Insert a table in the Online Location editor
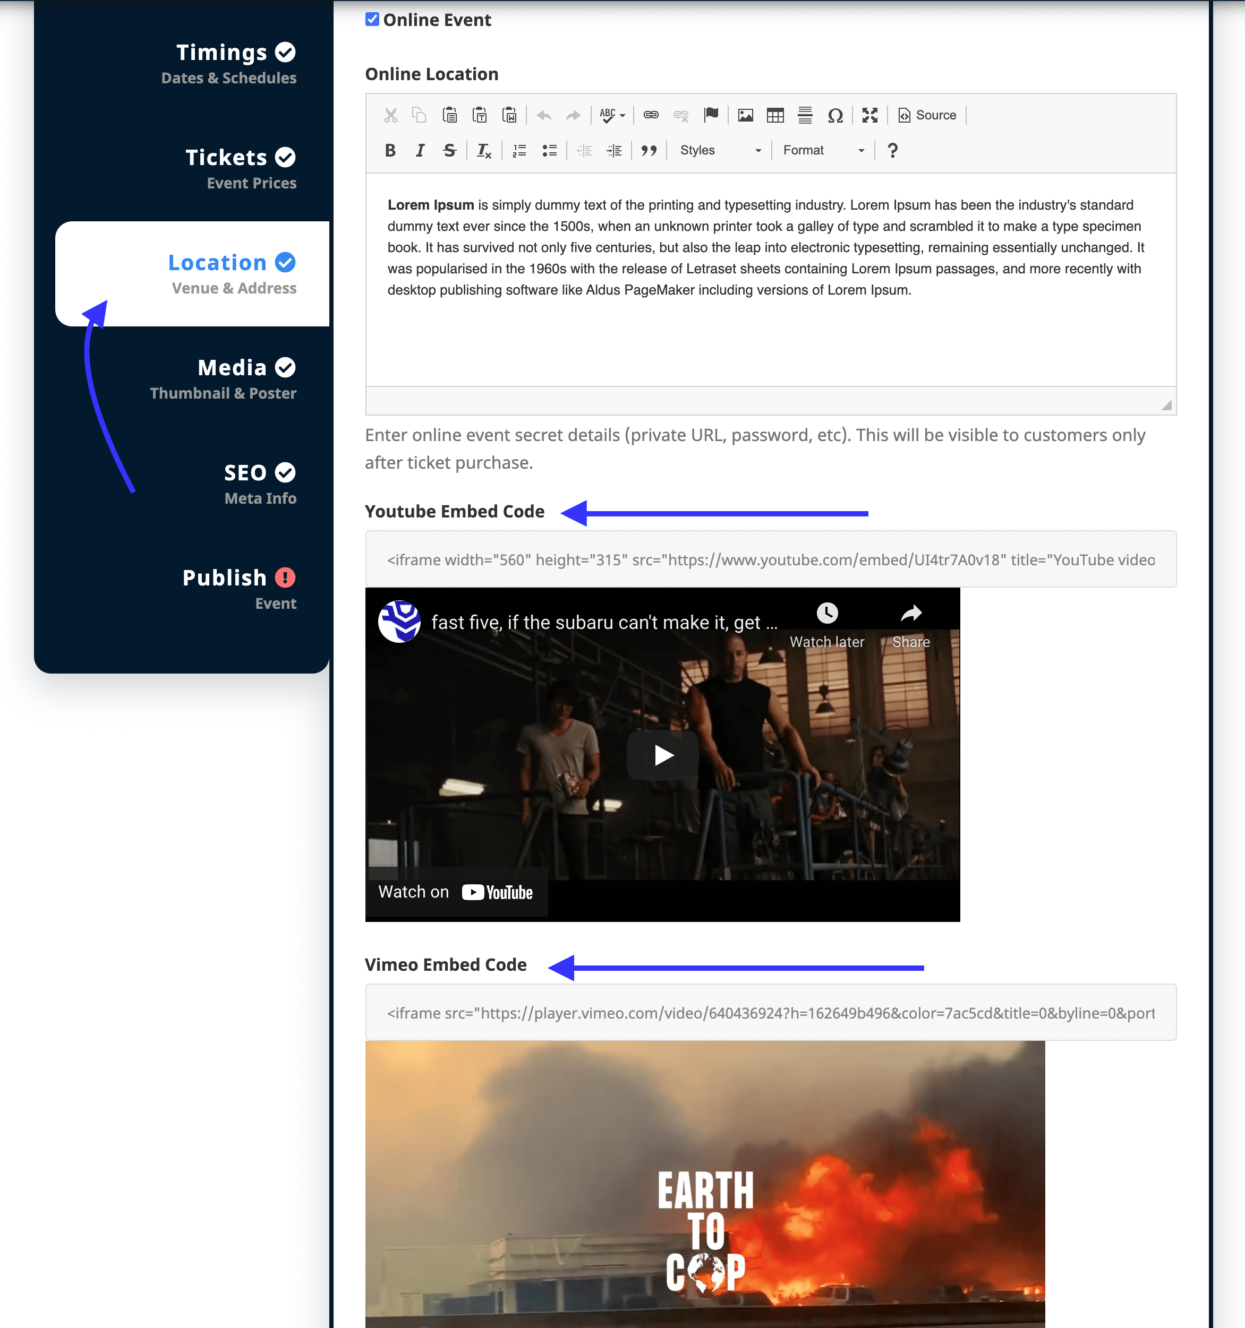Image resolution: width=1245 pixels, height=1328 pixels. click(x=775, y=115)
